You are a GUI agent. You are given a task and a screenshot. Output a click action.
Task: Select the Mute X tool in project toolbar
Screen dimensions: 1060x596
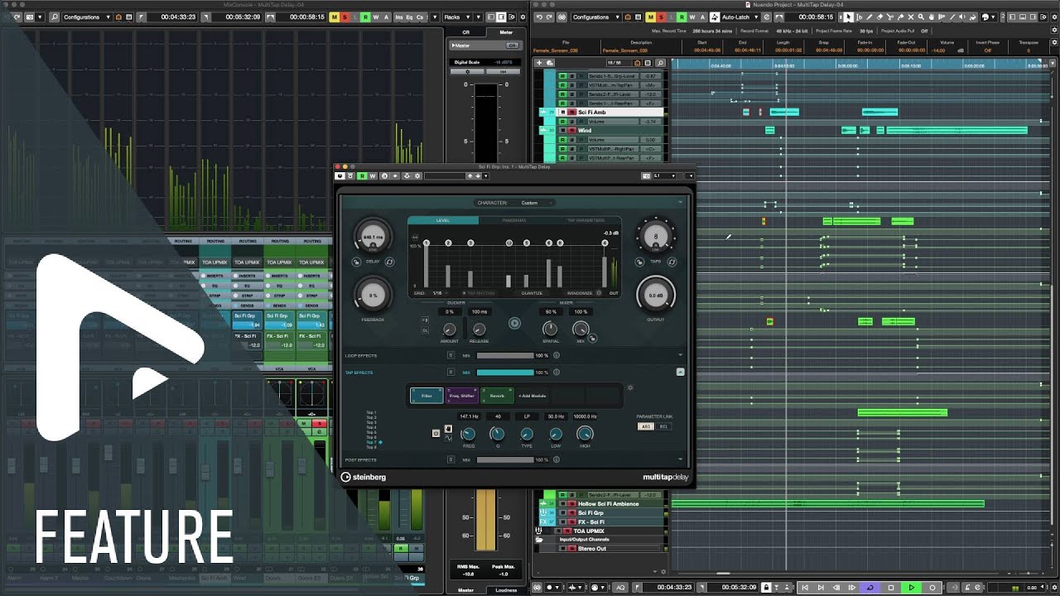[x=910, y=17]
